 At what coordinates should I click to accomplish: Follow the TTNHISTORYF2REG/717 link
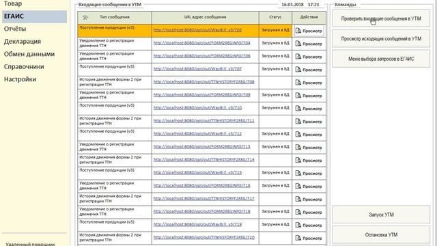coord(203,199)
